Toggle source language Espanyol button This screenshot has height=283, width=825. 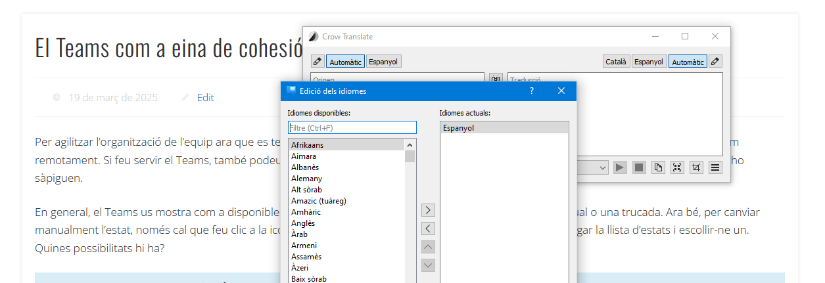pyautogui.click(x=383, y=62)
